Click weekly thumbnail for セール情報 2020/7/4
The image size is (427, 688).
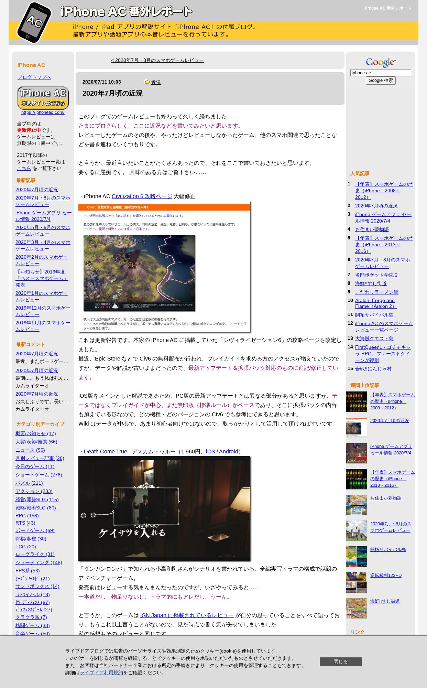[x=356, y=453]
